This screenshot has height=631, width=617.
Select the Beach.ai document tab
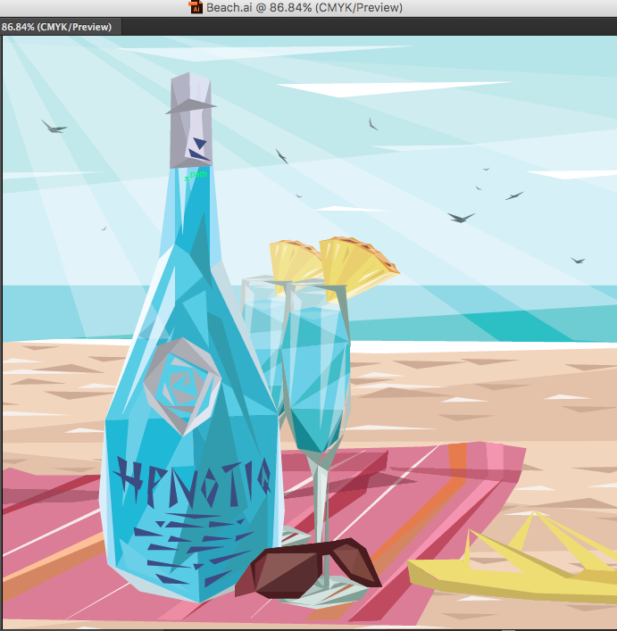coord(61,27)
